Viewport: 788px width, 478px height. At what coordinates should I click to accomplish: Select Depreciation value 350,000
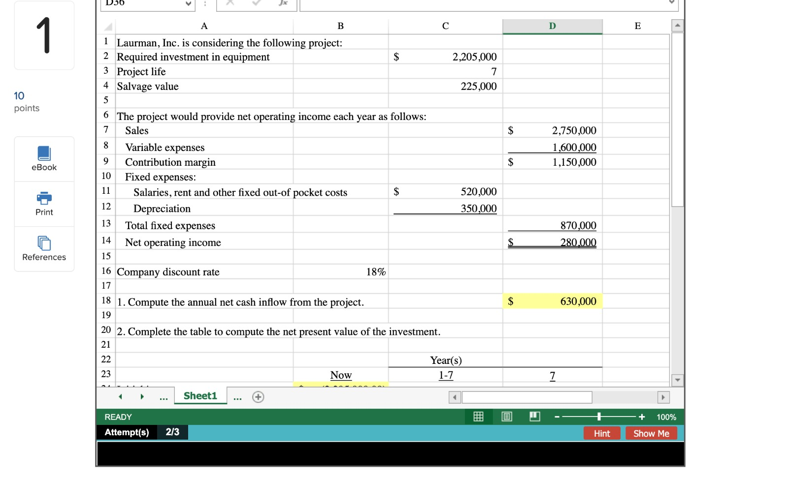click(x=446, y=208)
